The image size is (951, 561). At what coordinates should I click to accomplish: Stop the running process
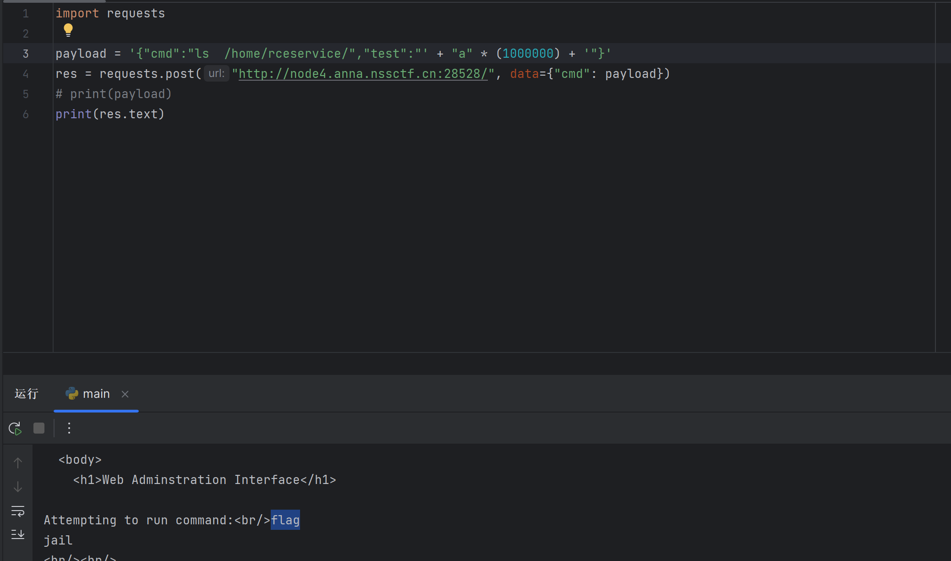(39, 428)
